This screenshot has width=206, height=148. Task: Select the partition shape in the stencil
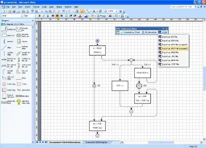(8, 41)
